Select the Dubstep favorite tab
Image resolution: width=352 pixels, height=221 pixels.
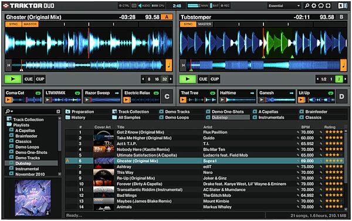228,118
